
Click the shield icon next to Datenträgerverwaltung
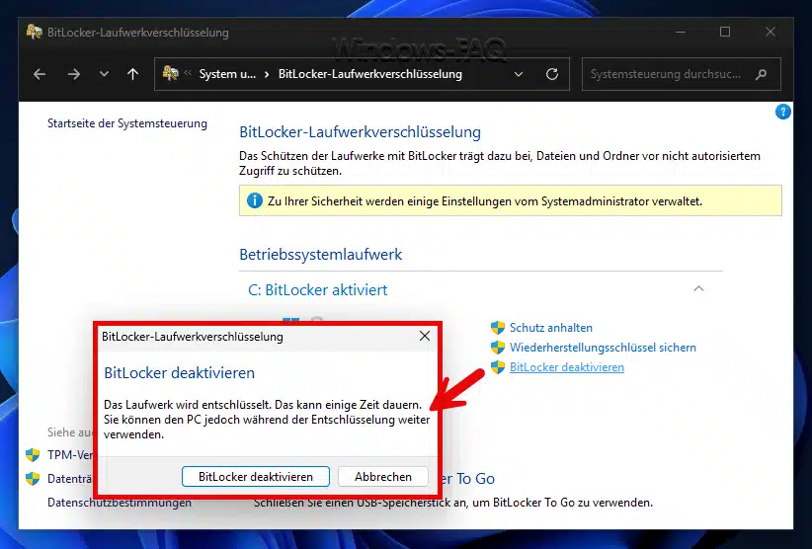point(33,479)
